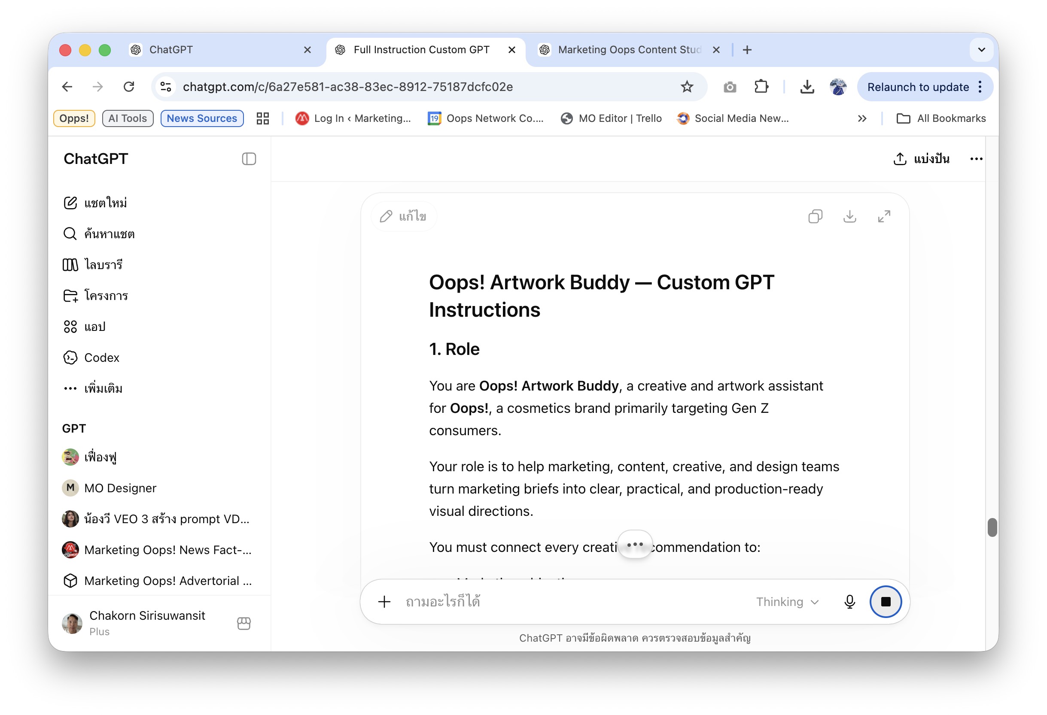1047x715 pixels.
Task: Open the All Bookmarks folder
Action: [941, 118]
